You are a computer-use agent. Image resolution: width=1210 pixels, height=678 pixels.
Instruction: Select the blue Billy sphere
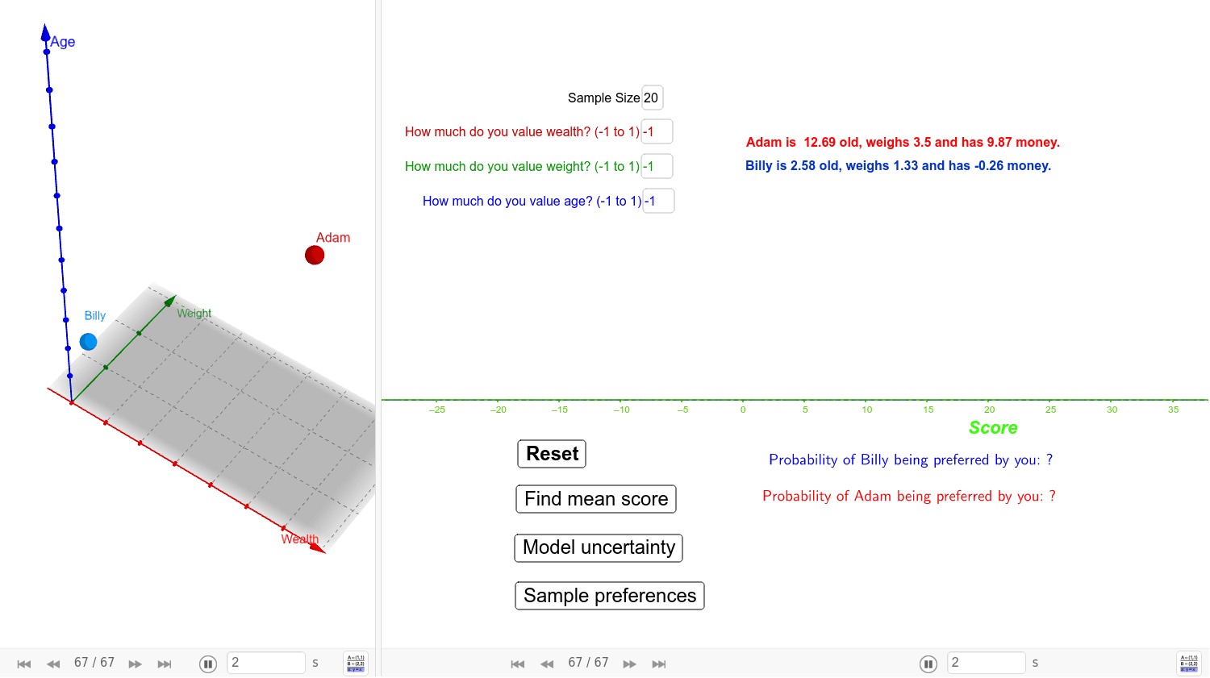pos(89,342)
